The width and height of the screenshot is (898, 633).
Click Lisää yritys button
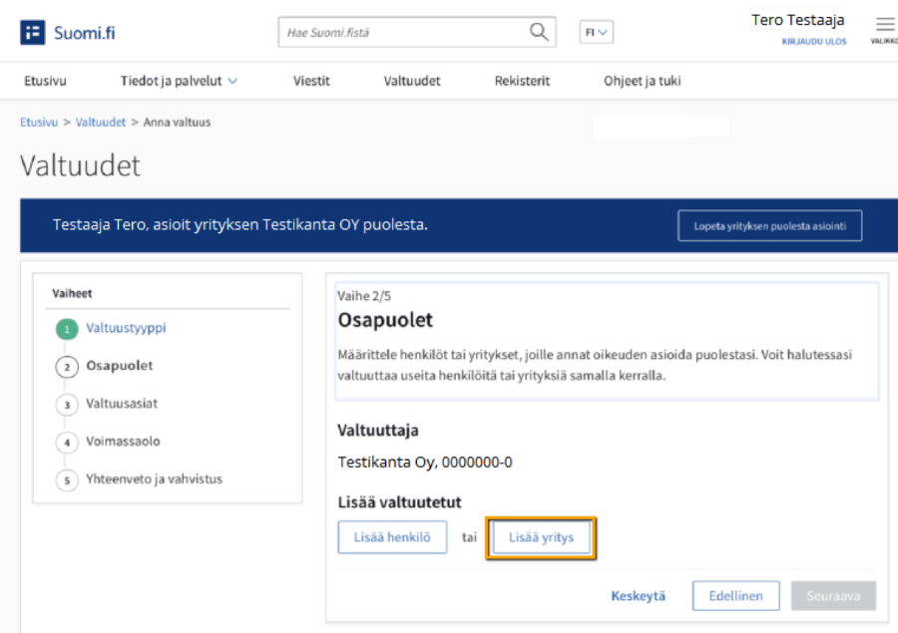(x=541, y=537)
